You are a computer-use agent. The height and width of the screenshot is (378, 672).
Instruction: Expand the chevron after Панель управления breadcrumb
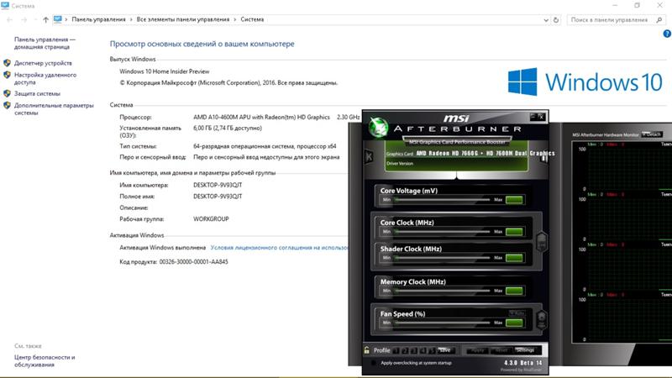131,19
